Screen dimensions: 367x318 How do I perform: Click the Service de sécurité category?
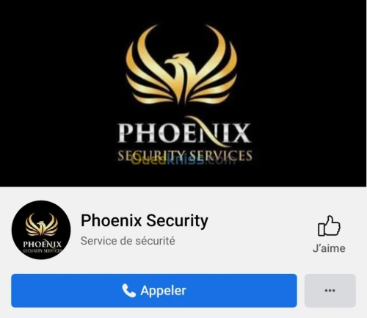(x=128, y=241)
